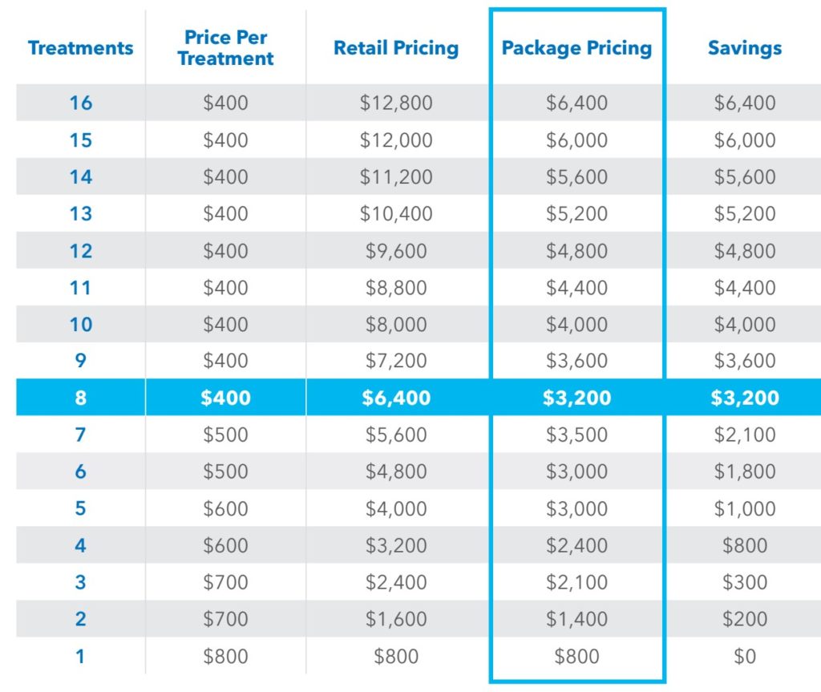
Task: Click the highlighted $6,400 retail price
Action: [396, 398]
